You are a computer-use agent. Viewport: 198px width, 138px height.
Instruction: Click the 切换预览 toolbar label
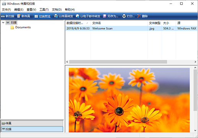tap(45, 16)
